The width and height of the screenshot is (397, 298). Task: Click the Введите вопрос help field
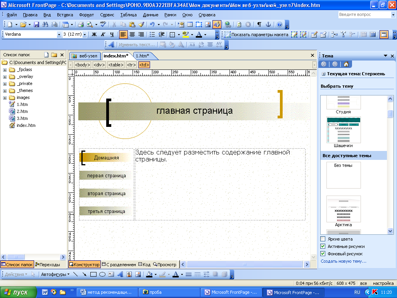point(364,15)
